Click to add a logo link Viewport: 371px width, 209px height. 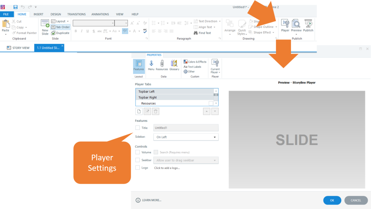(167, 168)
